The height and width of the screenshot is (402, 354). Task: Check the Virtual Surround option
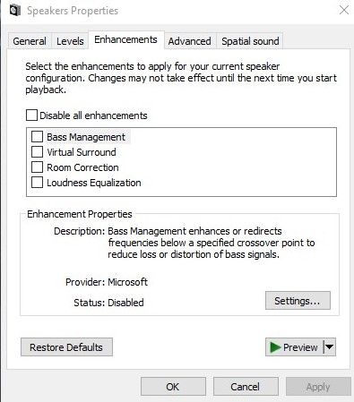pyautogui.click(x=37, y=152)
